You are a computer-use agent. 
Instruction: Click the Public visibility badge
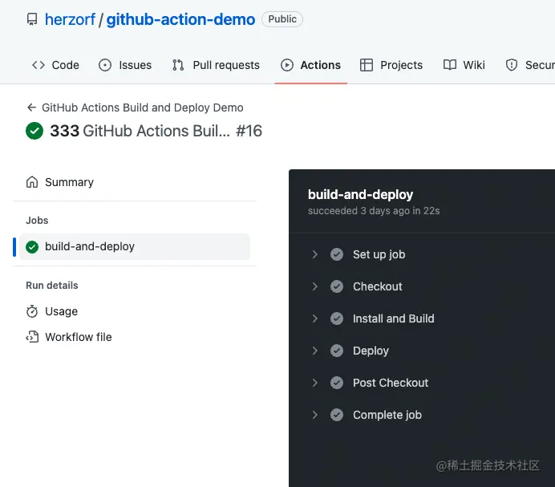coord(282,18)
